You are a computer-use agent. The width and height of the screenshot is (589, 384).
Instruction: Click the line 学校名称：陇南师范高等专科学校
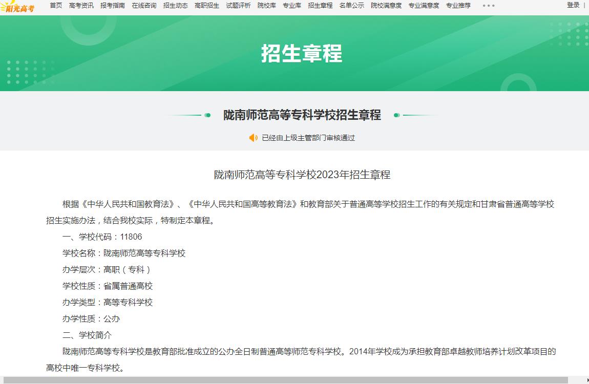(124, 253)
